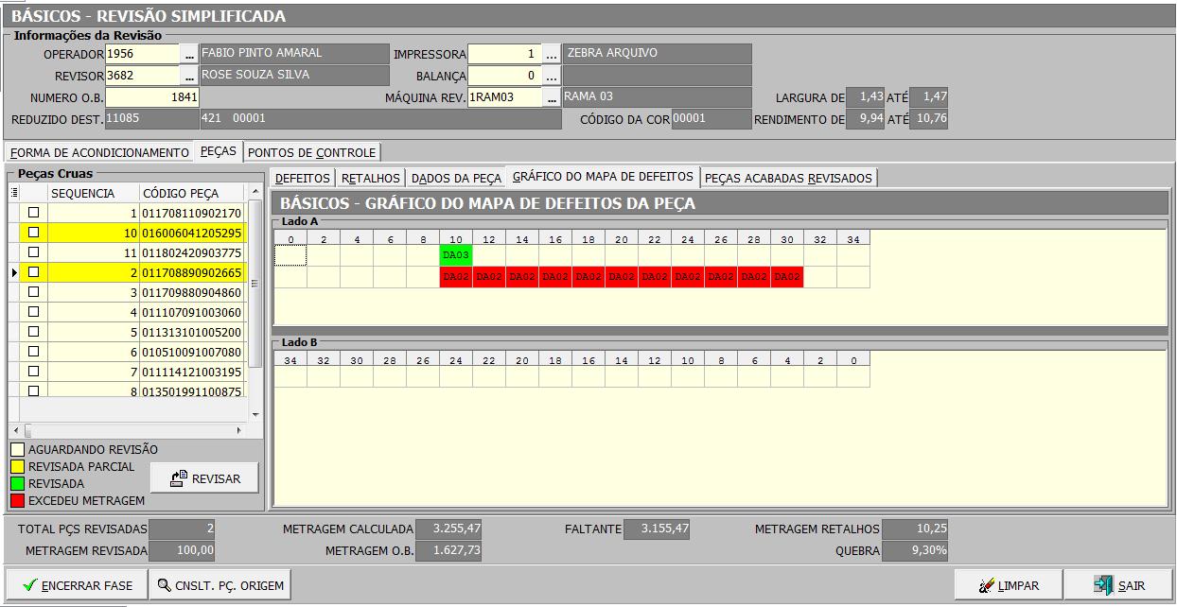Viewport: 1177px width, 607px height.
Task: Click the grid column selector icon
Action: click(x=14, y=193)
